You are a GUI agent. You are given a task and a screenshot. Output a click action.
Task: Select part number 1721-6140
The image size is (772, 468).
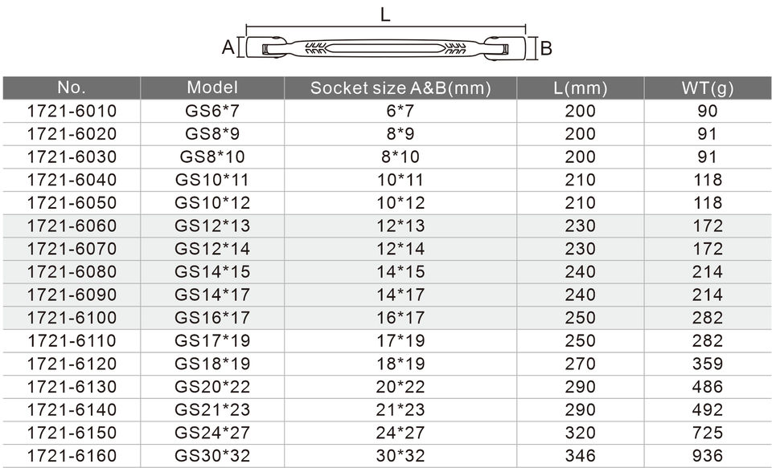pos(72,410)
